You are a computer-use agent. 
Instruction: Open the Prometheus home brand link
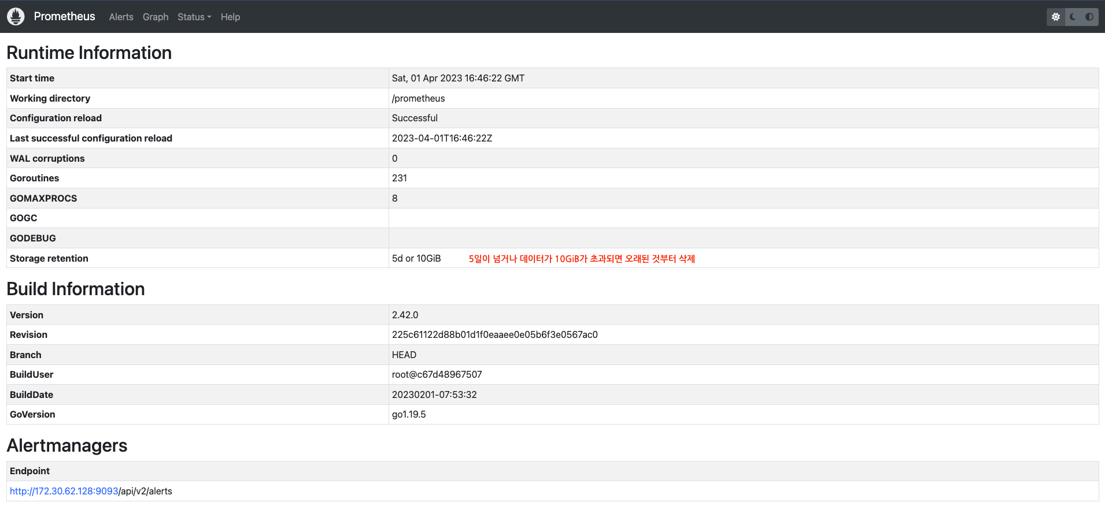pyautogui.click(x=64, y=17)
